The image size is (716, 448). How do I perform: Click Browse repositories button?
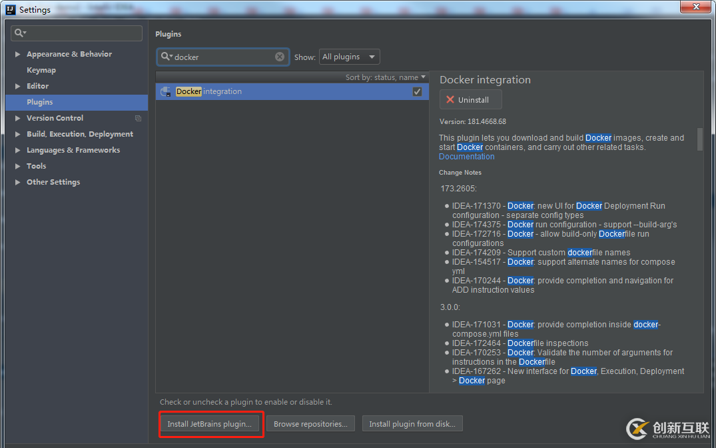tap(310, 424)
